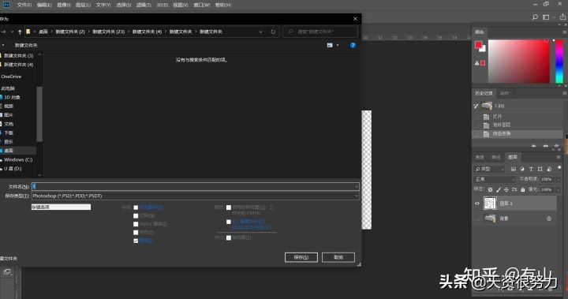Open recent locations chevron beside back arrow
This screenshot has width=568, height=299.
click(12, 32)
